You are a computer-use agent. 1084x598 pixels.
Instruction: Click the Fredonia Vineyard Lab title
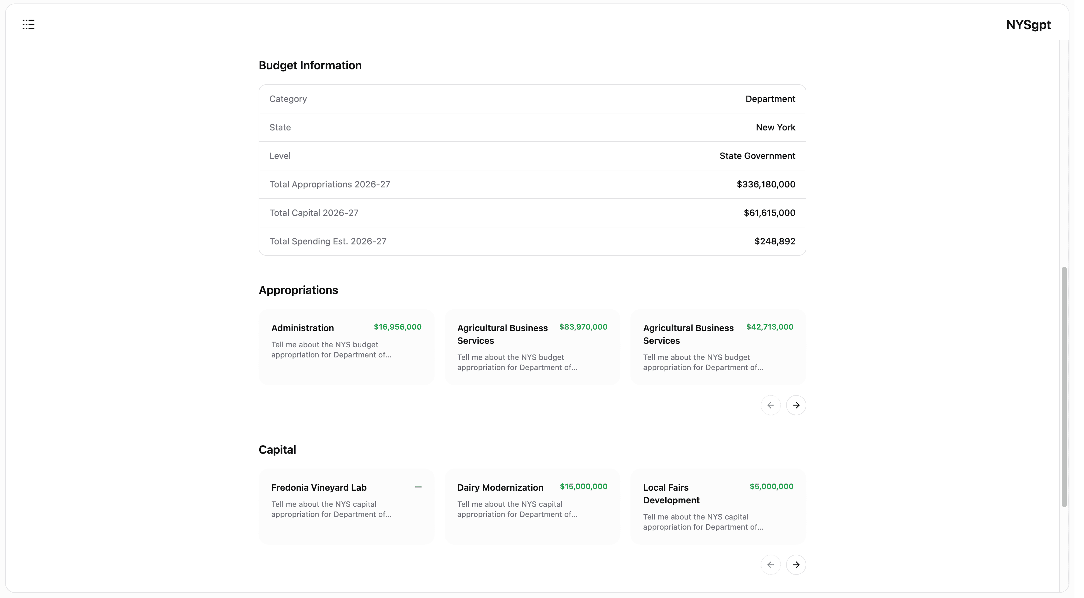319,487
